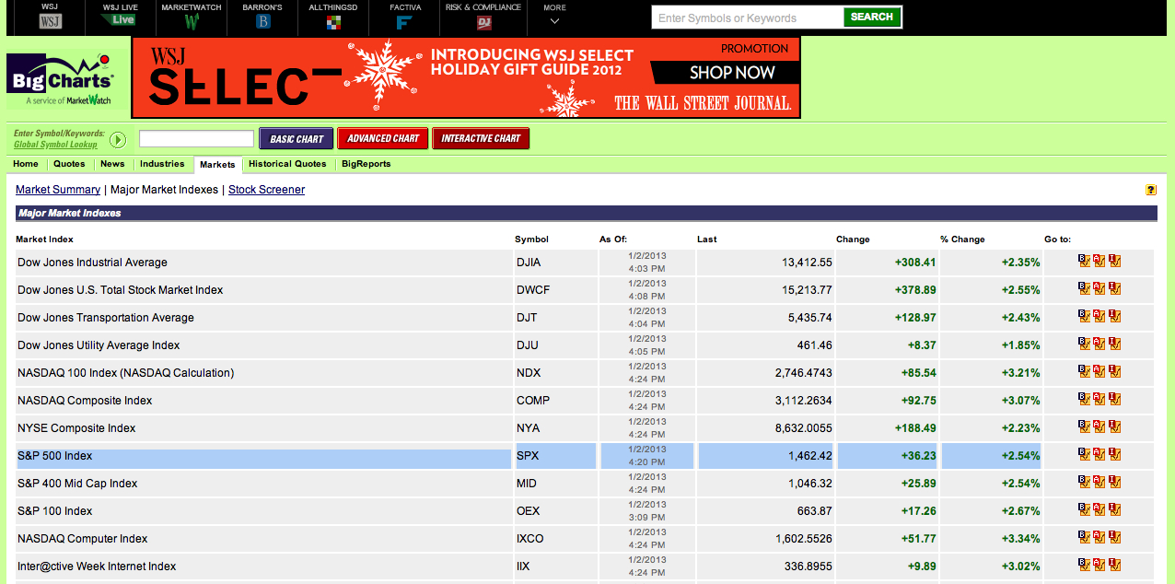Viewport: 1175px width, 584px height.
Task: Open advanced chart icon for COMP row
Action: 1099,400
